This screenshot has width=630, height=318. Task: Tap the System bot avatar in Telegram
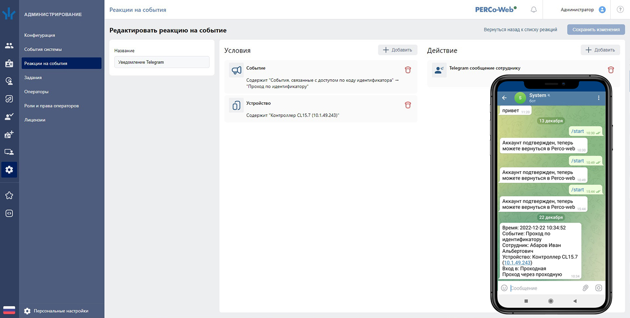click(520, 98)
